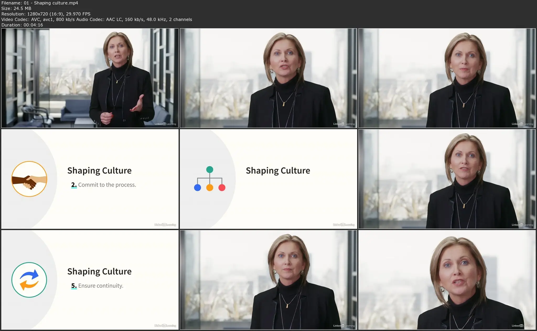The height and width of the screenshot is (331, 537).
Task: Click the underlined number '5.' on the slide
Action: (x=74, y=286)
